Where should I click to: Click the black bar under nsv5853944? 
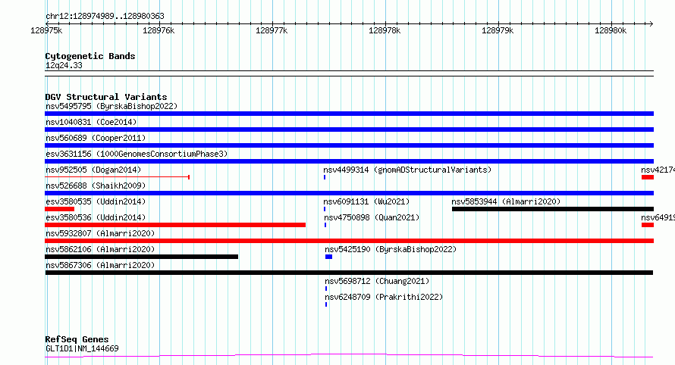coord(553,209)
